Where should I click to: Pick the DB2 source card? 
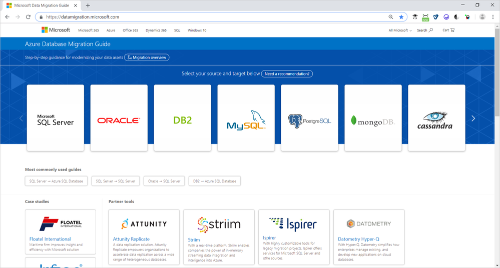182,117
